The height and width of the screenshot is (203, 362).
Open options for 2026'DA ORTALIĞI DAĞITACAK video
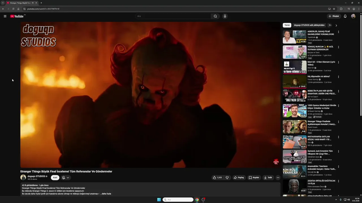[338, 181]
